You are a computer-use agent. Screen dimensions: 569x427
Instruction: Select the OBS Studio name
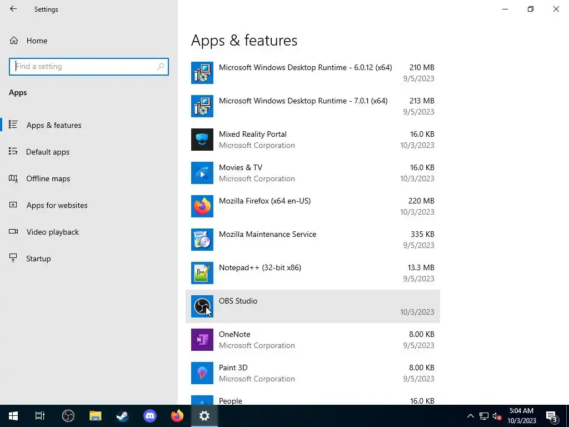(x=238, y=301)
